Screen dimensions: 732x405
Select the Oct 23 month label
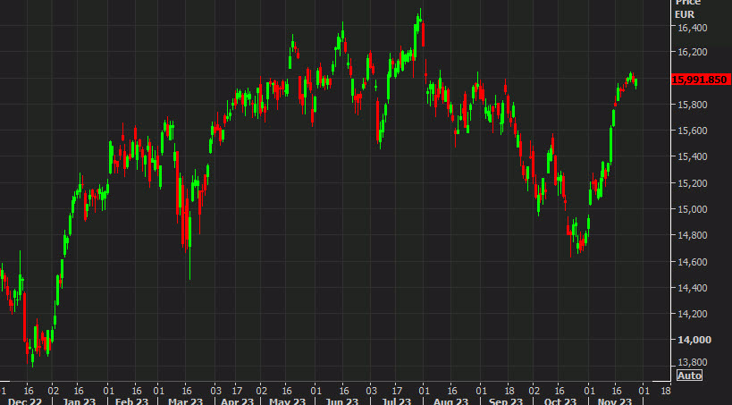coord(560,401)
